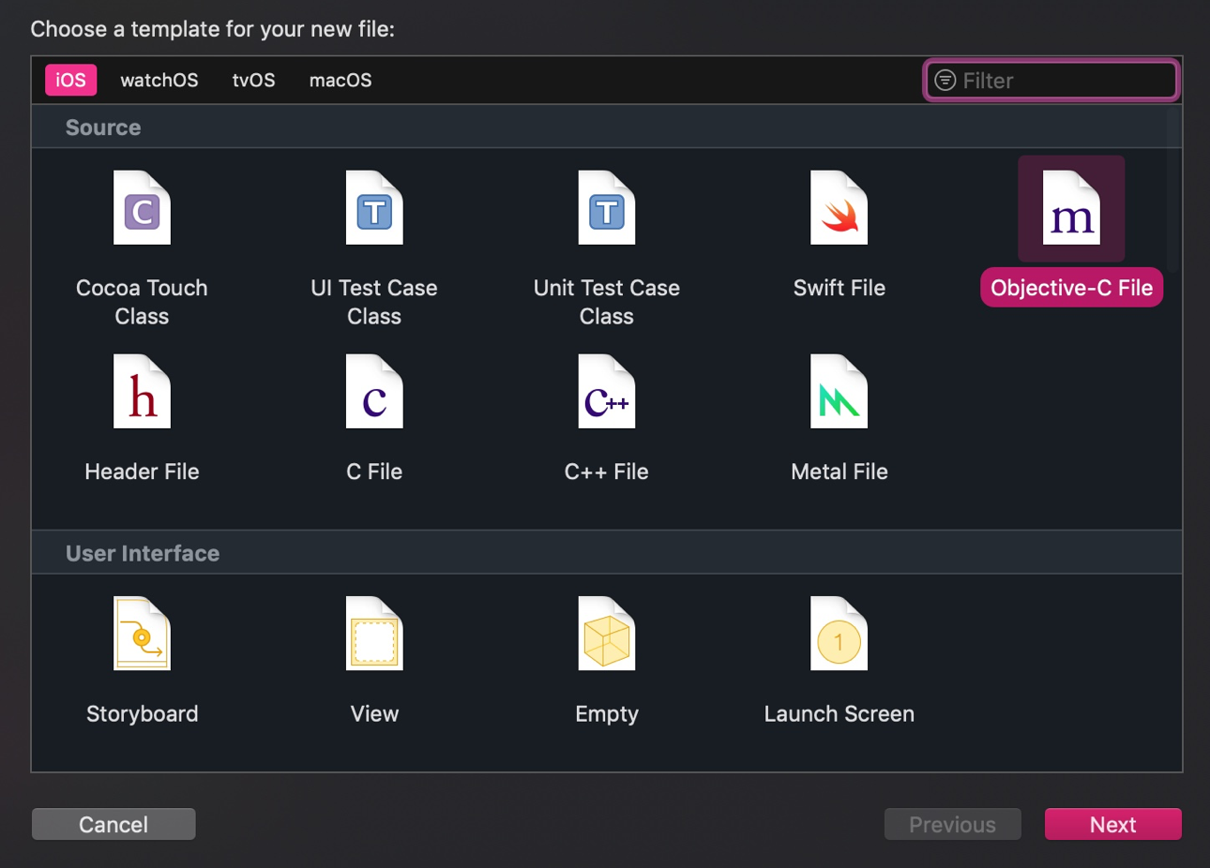Select the C File template icon
This screenshot has width=1210, height=868.
pyautogui.click(x=374, y=391)
